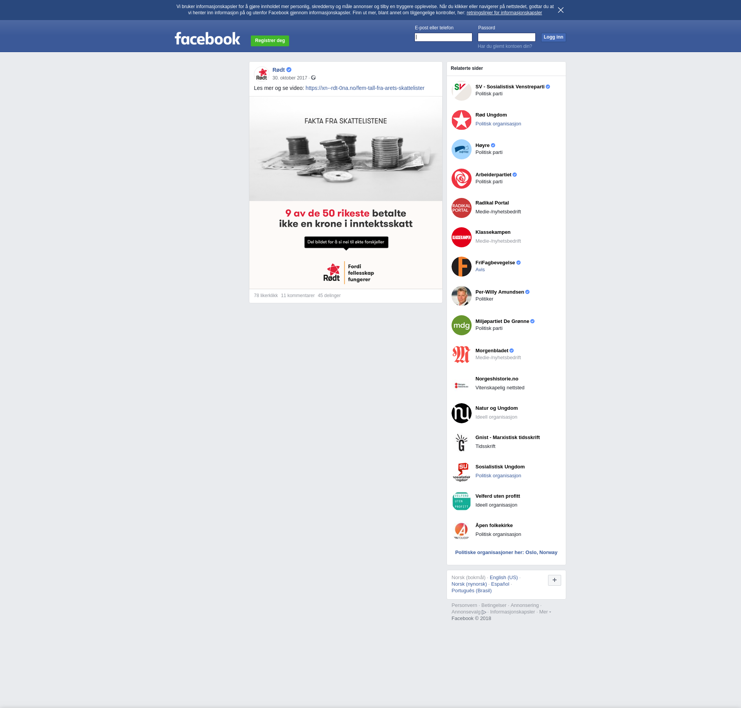Open SV - Sosialistisk Venstreparti page name
This screenshot has height=708, width=741.
[x=510, y=87]
